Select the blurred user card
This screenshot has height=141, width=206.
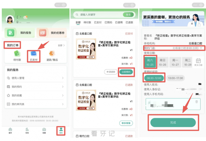(x=173, y=104)
